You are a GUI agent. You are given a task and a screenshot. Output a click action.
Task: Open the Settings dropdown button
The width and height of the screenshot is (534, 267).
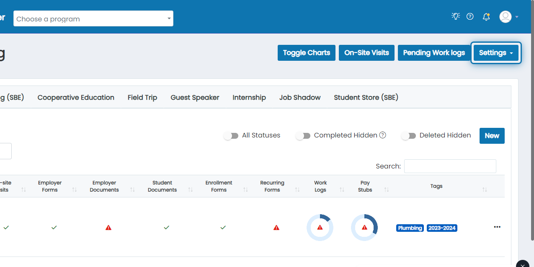coord(496,53)
